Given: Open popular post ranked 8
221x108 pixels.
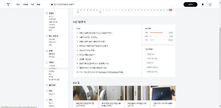Looking at the screenshot, I should click(x=94, y=64).
